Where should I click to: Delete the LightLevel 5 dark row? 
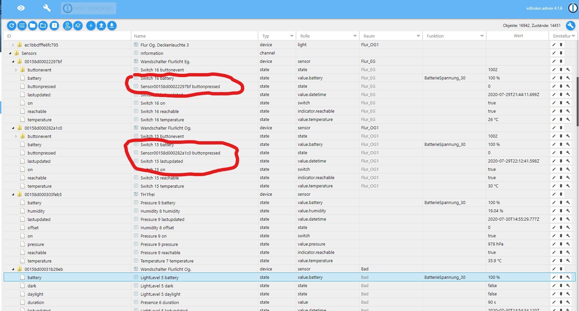tap(561, 285)
